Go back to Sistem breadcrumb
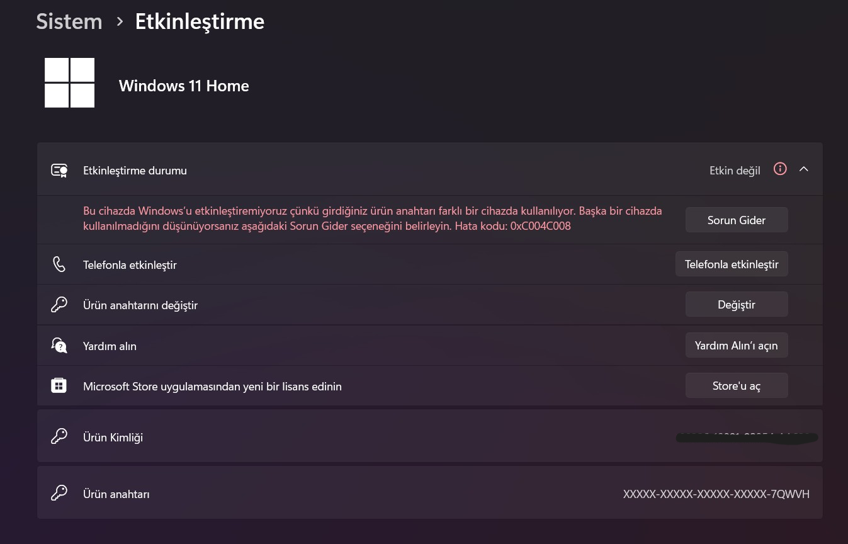Screen dimensions: 848x544 (69, 21)
